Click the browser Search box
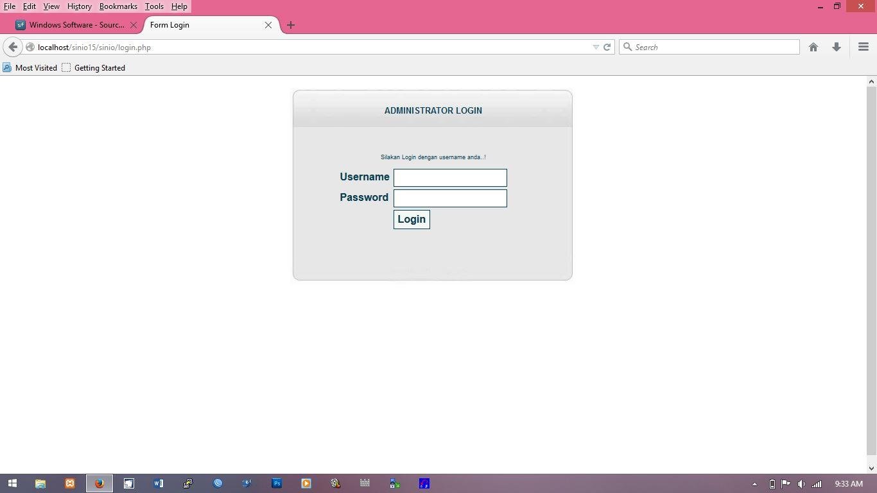 click(x=709, y=47)
